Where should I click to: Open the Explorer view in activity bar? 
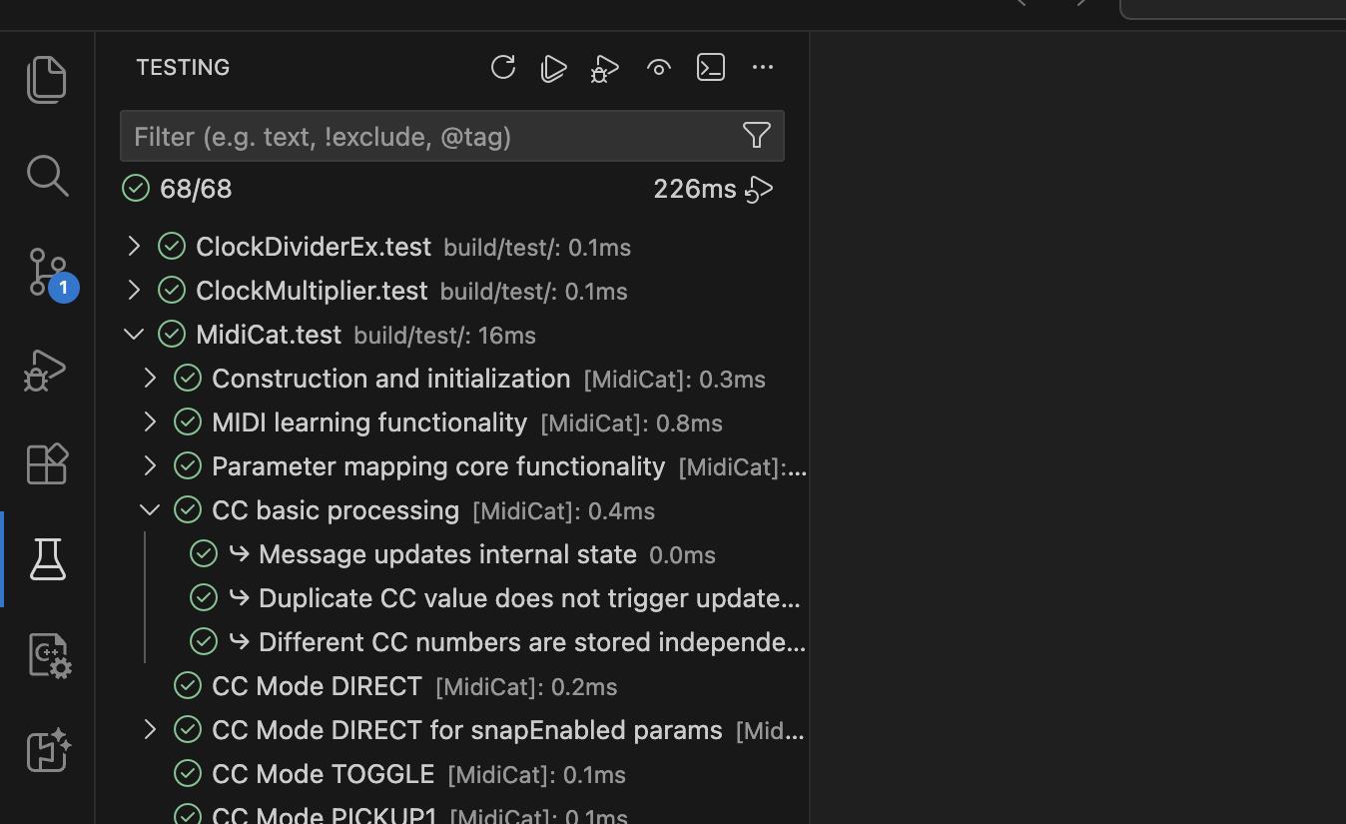click(x=47, y=80)
